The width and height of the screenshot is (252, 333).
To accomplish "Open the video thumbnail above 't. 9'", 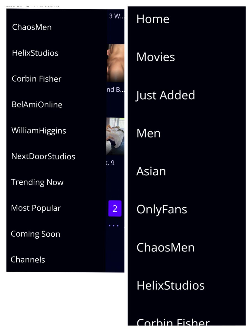I will pos(115,136).
